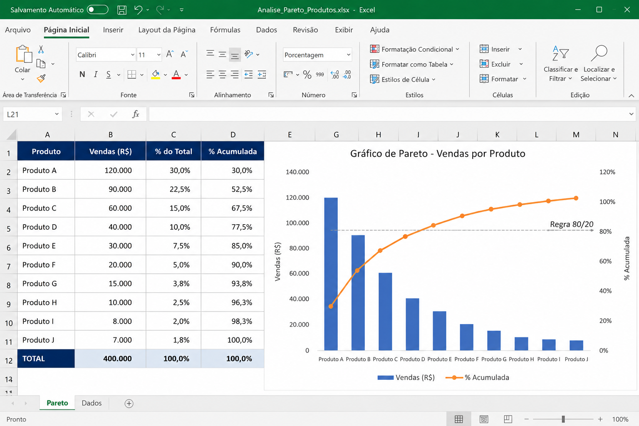Switch to Page Layout view icon
This screenshot has width=639, height=426.
pos(484,419)
